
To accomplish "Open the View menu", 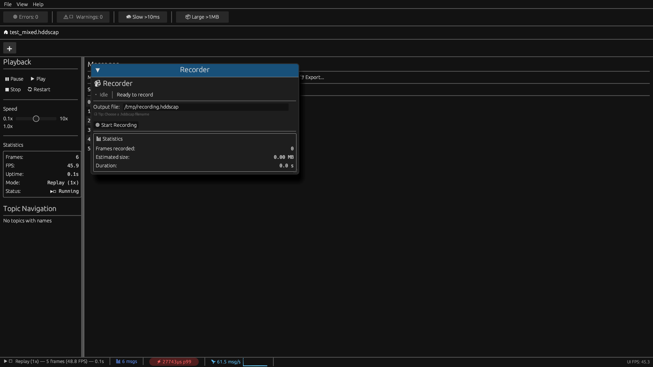I will click(x=22, y=4).
